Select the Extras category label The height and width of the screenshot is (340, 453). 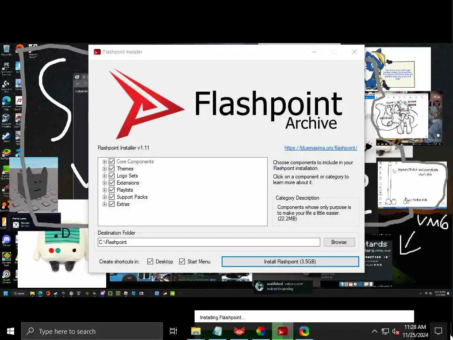[x=123, y=204]
